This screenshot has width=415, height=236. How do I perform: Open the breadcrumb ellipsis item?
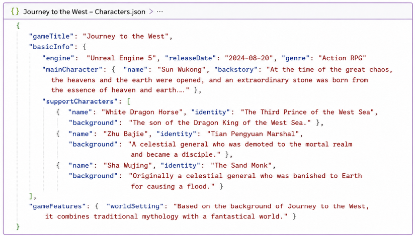click(x=159, y=12)
